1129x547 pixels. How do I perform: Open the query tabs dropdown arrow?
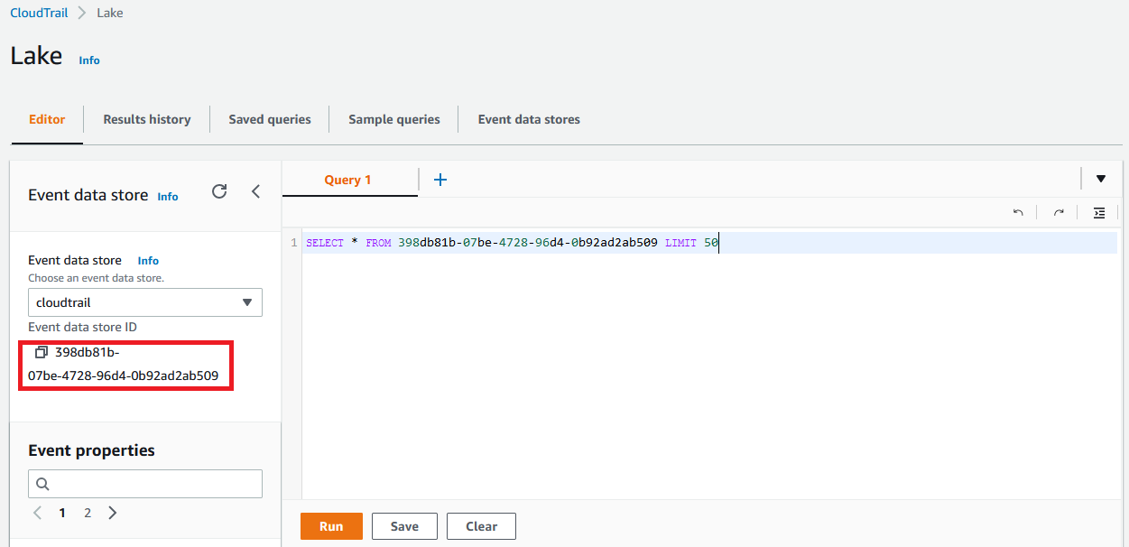(1101, 179)
